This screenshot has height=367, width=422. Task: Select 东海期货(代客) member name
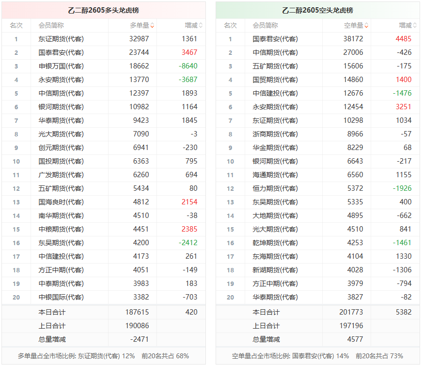pos(275,256)
